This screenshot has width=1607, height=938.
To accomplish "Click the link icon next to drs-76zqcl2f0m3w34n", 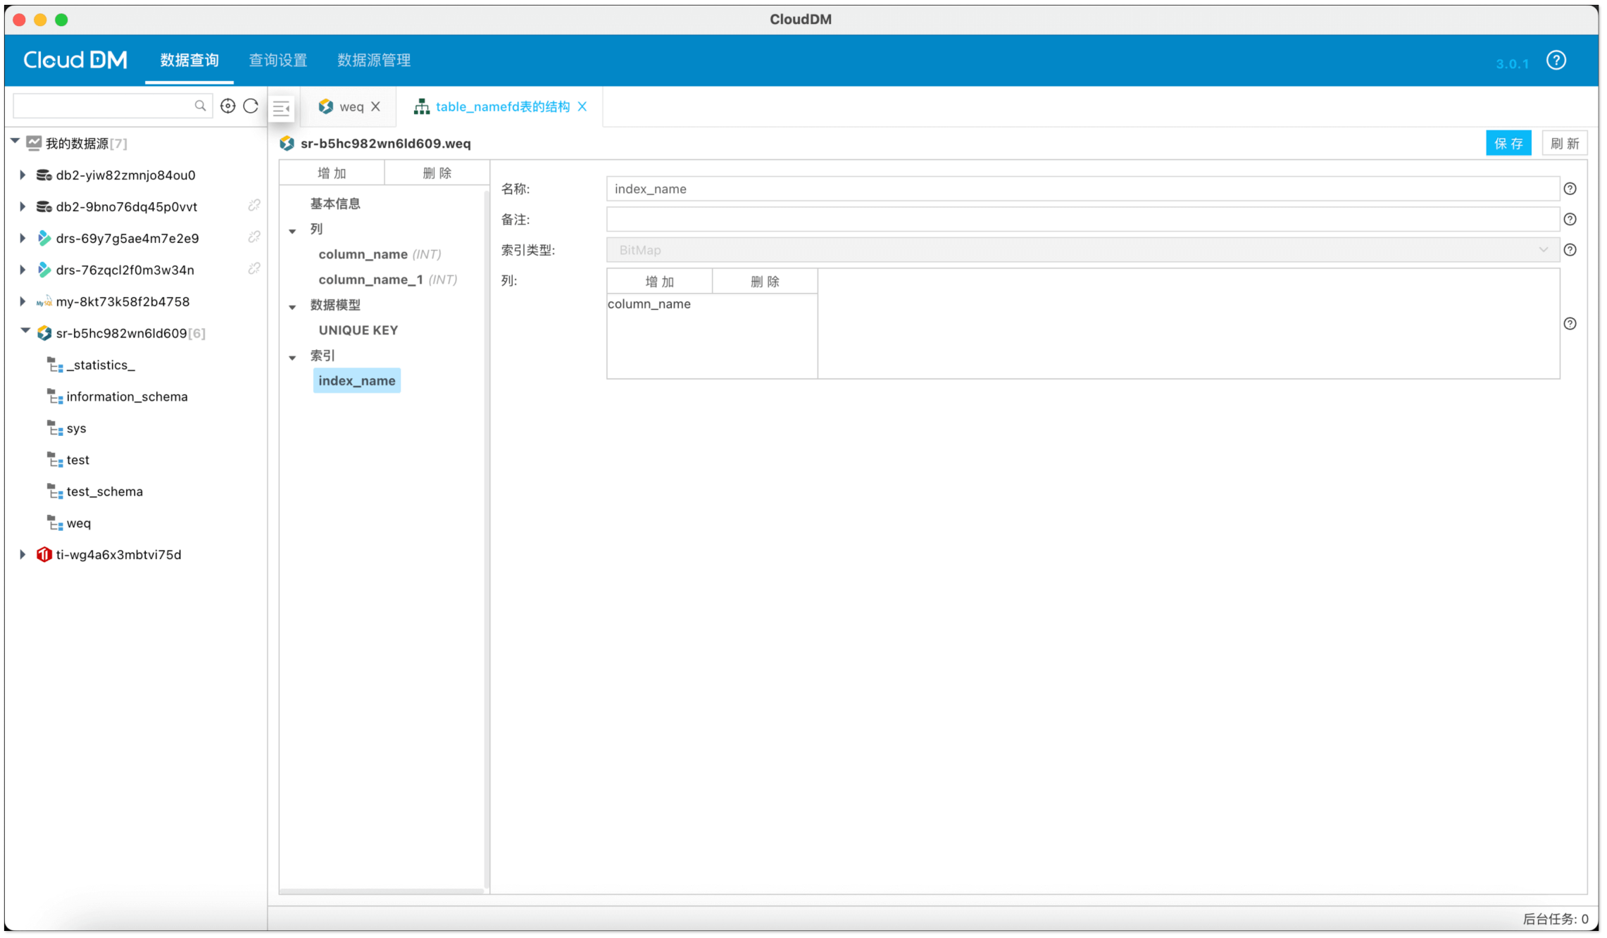I will 254,269.
